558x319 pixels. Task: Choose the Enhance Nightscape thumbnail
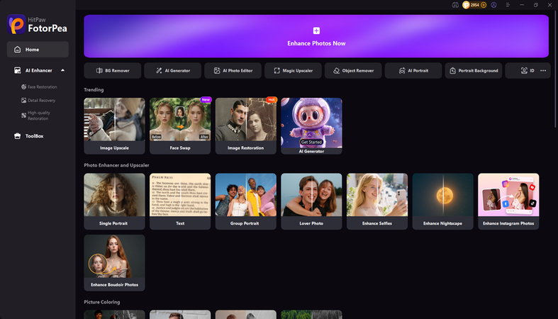coord(442,201)
